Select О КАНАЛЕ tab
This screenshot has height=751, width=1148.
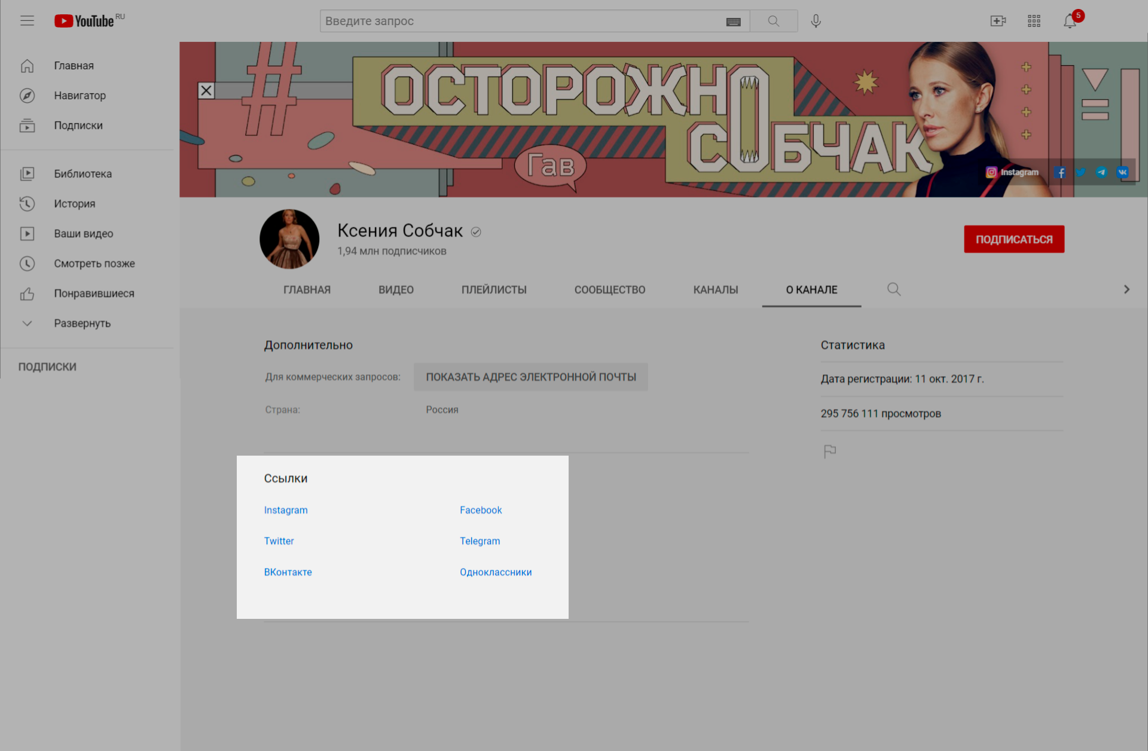coord(811,290)
